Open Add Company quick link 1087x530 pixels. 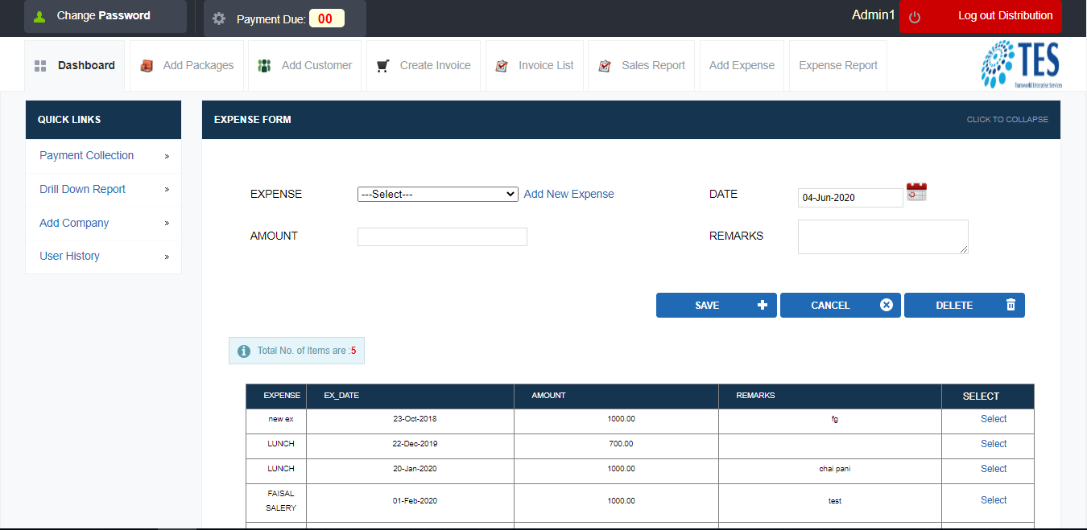point(74,223)
